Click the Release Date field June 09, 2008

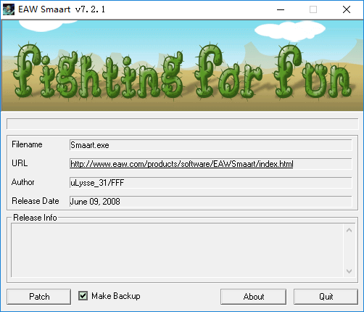click(x=211, y=202)
